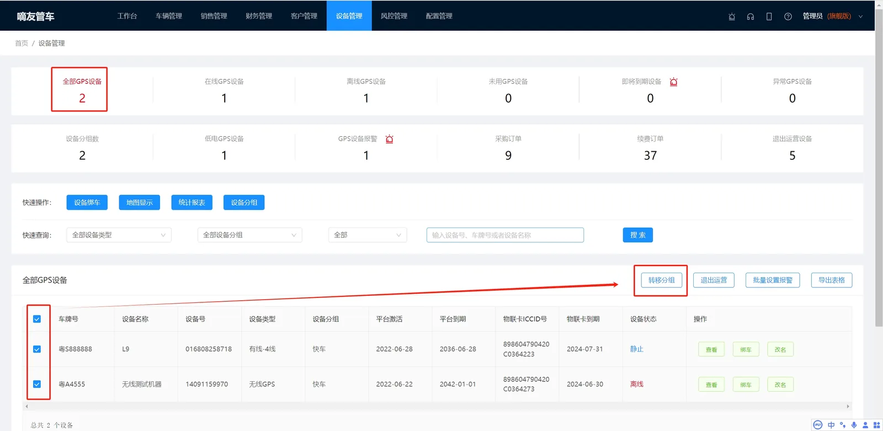
Task: Click the 搜索 search button
Action: [x=638, y=235]
